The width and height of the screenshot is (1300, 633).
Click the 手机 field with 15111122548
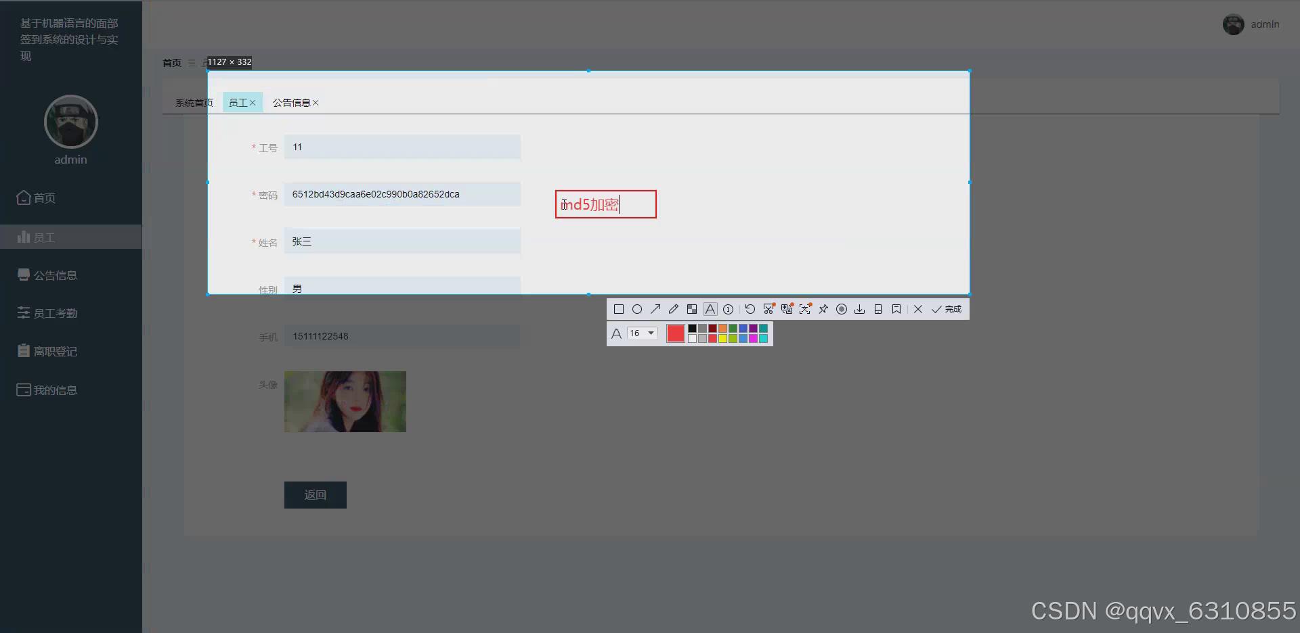[x=402, y=336]
